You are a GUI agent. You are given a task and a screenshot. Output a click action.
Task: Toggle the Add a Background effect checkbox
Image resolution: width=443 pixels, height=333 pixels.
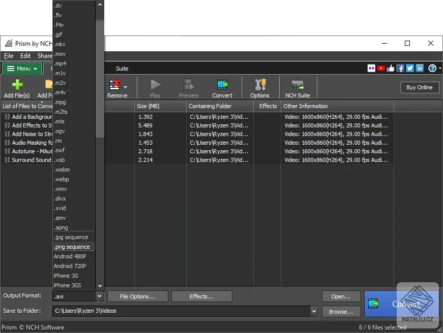[x=8, y=117]
